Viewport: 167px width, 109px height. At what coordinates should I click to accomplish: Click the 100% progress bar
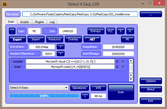[x=44, y=96]
